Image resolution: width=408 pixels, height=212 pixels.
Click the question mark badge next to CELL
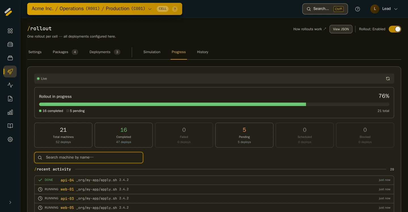pos(175,9)
